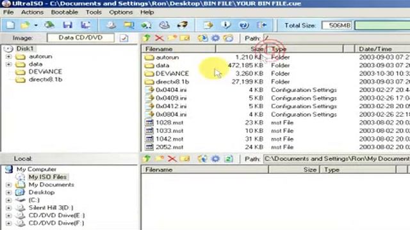Expand the CD/DVD Drive(F:) node
The height and width of the screenshot is (230, 410).
8,223
